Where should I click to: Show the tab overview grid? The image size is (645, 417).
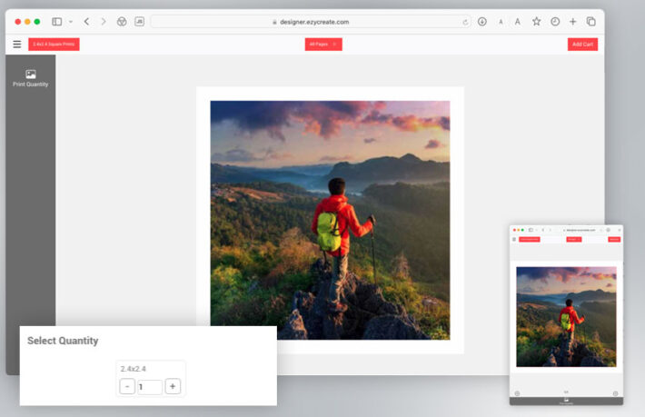pyautogui.click(x=590, y=21)
